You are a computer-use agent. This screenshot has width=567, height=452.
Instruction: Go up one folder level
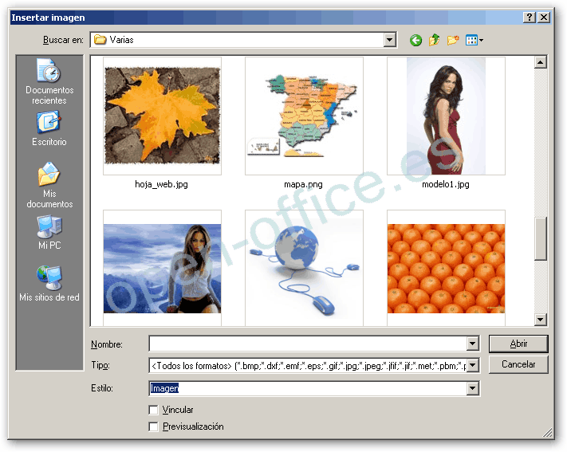click(434, 40)
